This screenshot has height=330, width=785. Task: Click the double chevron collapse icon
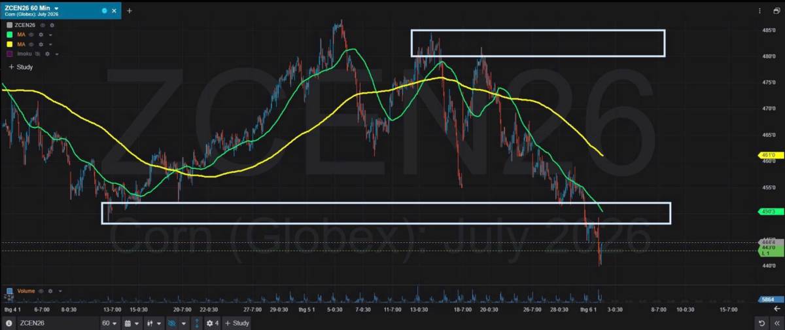776,323
